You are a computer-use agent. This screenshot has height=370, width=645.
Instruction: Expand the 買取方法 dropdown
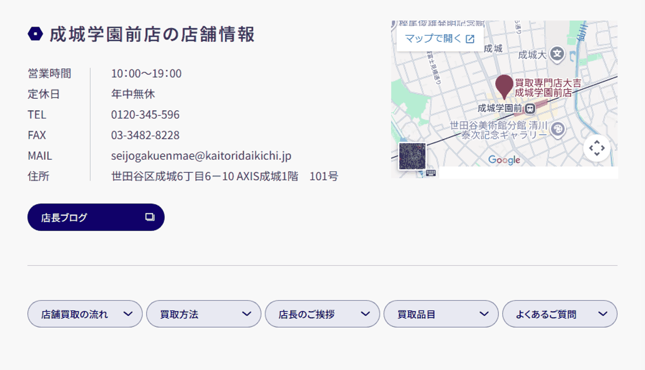click(204, 314)
